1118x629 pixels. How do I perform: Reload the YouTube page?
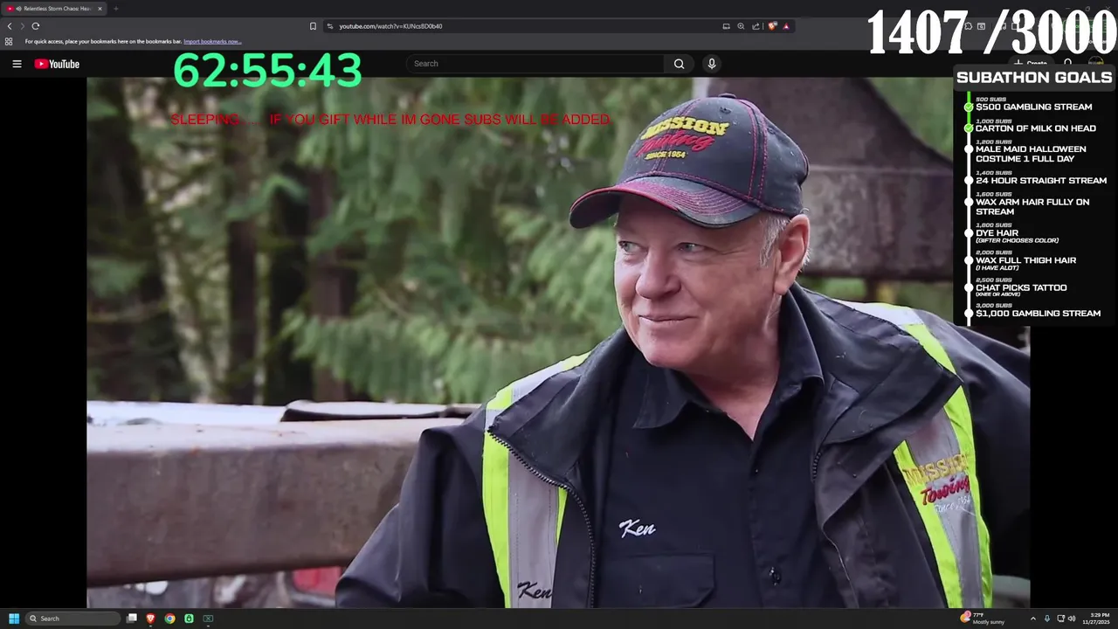click(x=35, y=26)
